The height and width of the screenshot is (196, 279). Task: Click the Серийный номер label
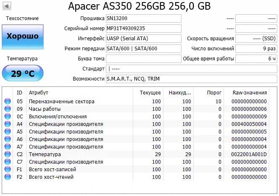(x=84, y=29)
